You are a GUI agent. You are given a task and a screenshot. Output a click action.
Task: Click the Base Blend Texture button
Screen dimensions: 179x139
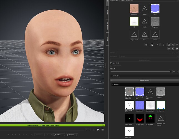point(144,60)
